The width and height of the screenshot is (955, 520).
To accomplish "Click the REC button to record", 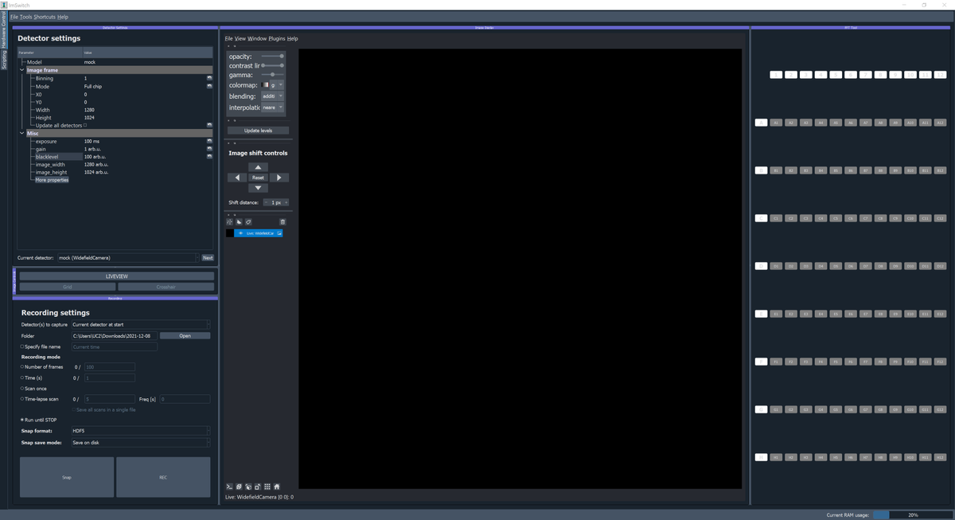I will tap(163, 477).
